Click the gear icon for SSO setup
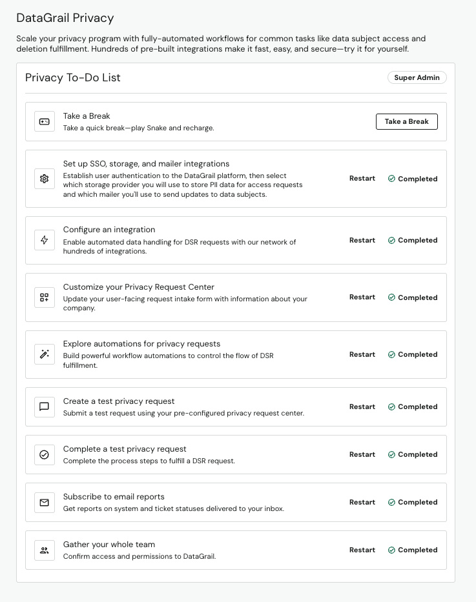This screenshot has height=602, width=476. pyautogui.click(x=44, y=179)
